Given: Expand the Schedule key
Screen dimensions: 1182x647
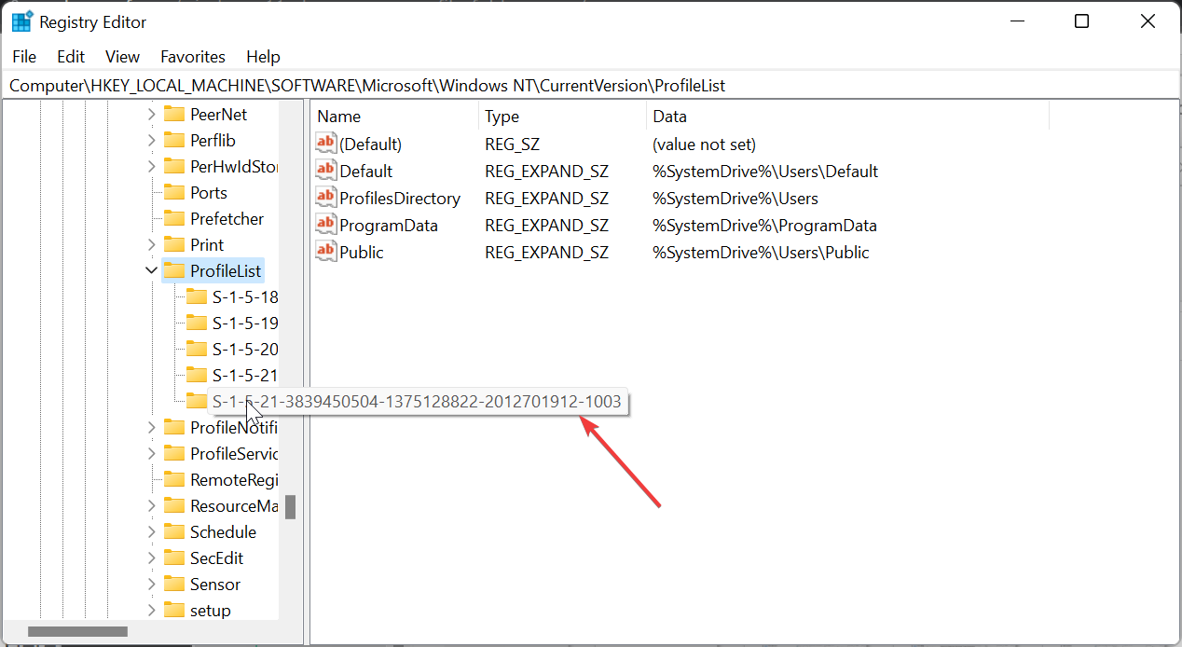Looking at the screenshot, I should [152, 532].
